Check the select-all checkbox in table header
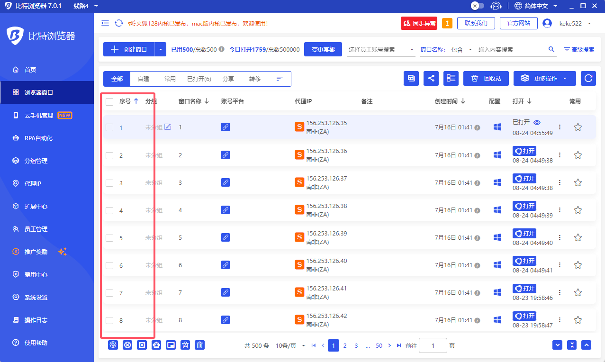Screen dimensions: 605x362 109,101
